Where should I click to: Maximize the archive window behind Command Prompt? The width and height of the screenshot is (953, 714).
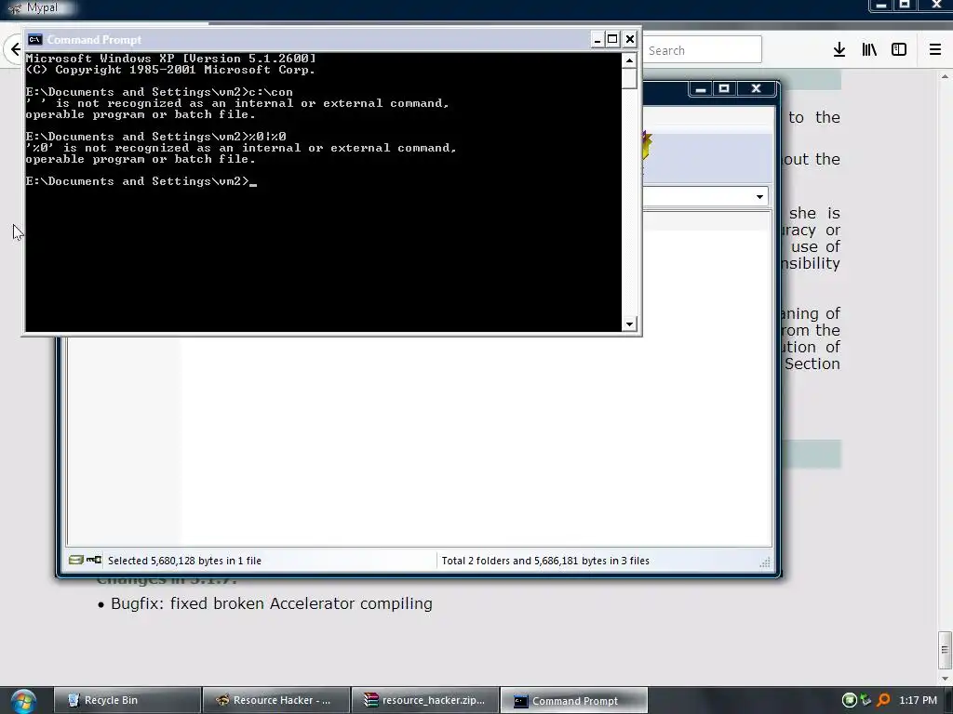point(723,89)
